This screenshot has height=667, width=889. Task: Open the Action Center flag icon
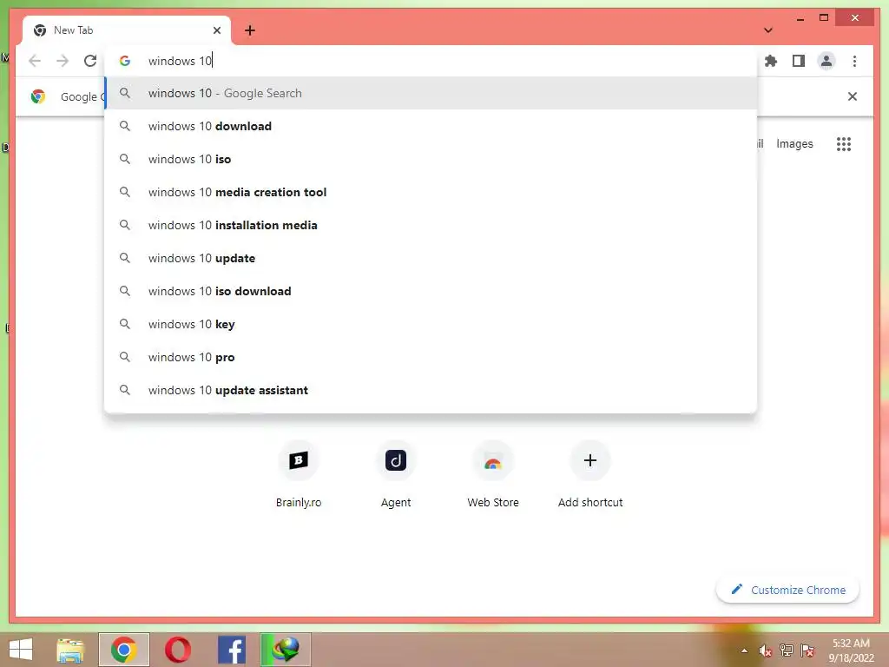[x=807, y=650]
